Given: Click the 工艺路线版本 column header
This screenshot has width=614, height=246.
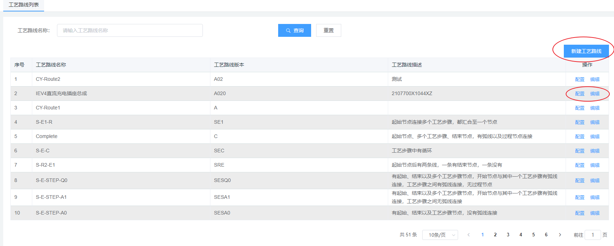Looking at the screenshot, I should [229, 65].
